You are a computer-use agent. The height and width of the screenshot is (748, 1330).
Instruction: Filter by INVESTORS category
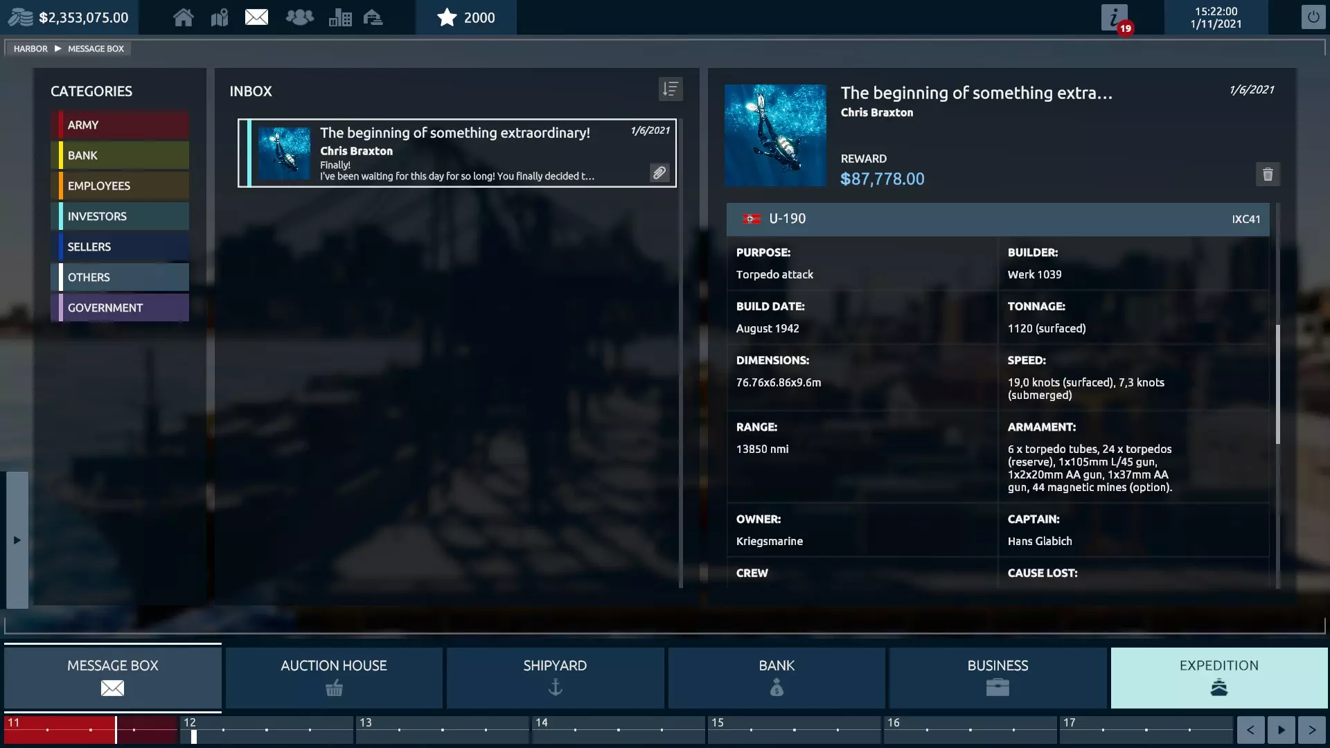[120, 217]
